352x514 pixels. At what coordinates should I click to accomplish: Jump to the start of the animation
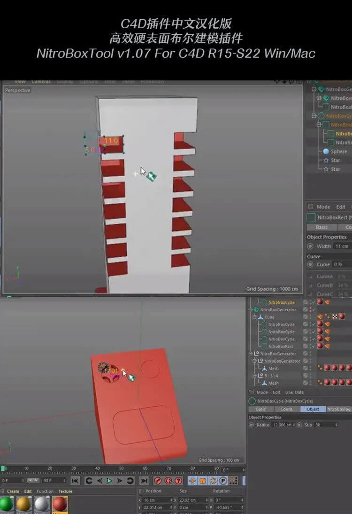point(75,481)
